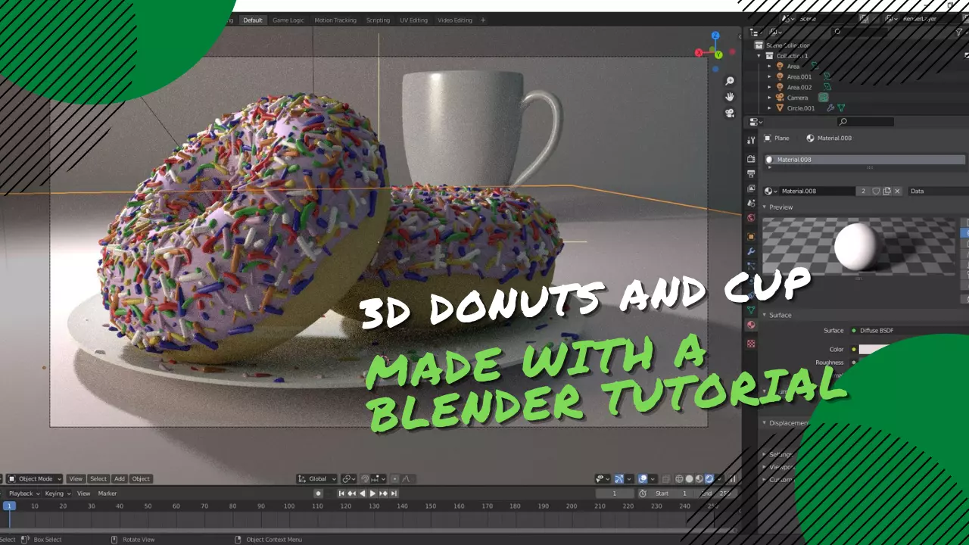Viewport: 969px width, 545px height.
Task: Click the current frame number field
Action: [x=615, y=494]
